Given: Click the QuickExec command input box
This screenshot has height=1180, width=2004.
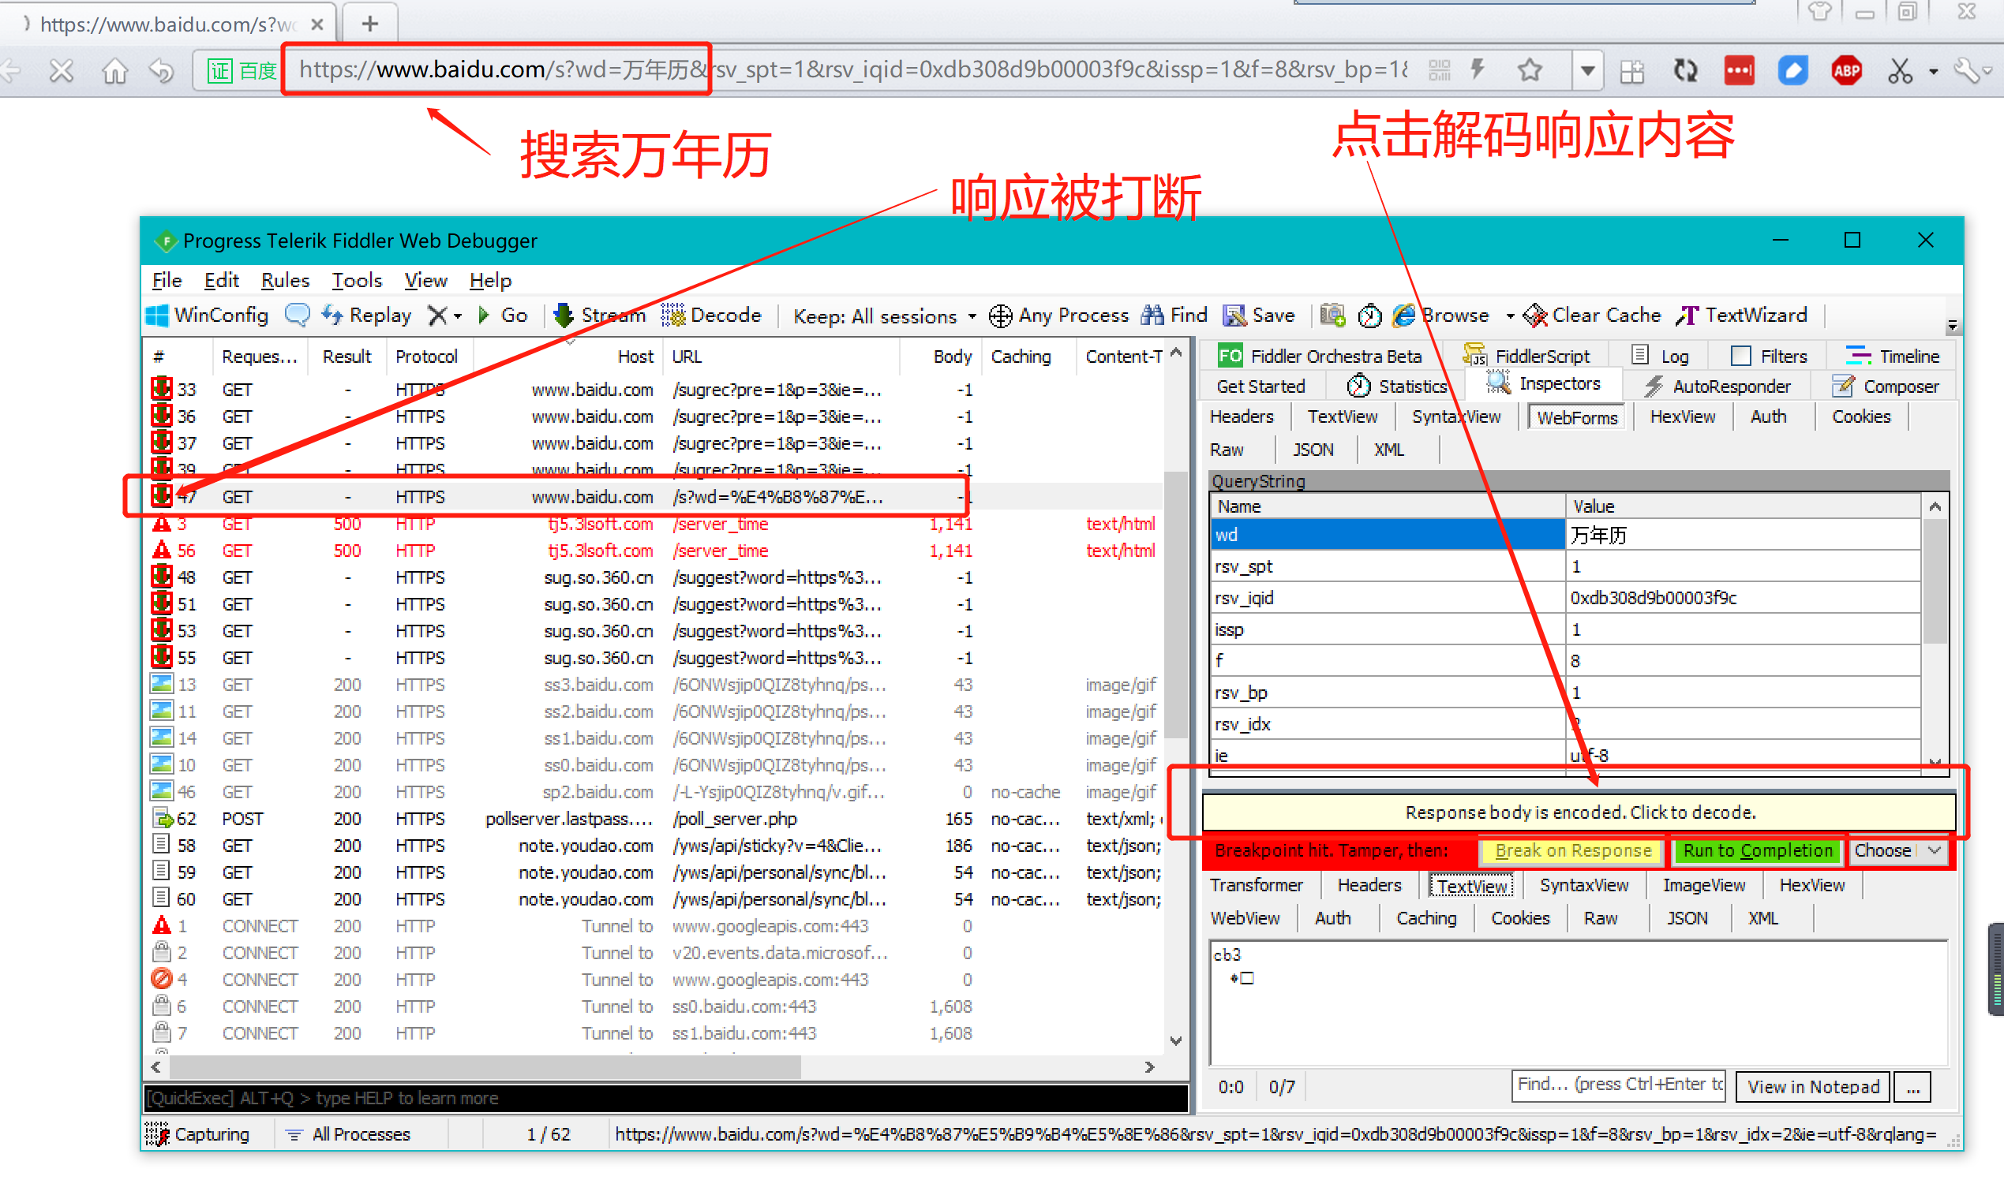Looking at the screenshot, I should click(665, 1098).
